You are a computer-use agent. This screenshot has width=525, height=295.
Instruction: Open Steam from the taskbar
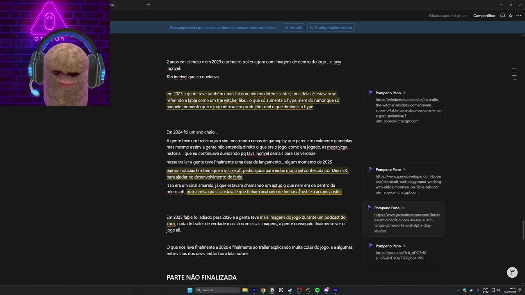(290, 290)
